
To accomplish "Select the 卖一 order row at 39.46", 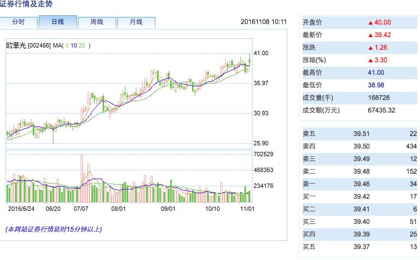I will (359, 184).
